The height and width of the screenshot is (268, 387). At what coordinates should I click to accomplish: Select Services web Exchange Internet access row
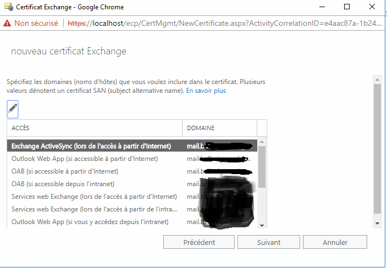click(x=132, y=197)
